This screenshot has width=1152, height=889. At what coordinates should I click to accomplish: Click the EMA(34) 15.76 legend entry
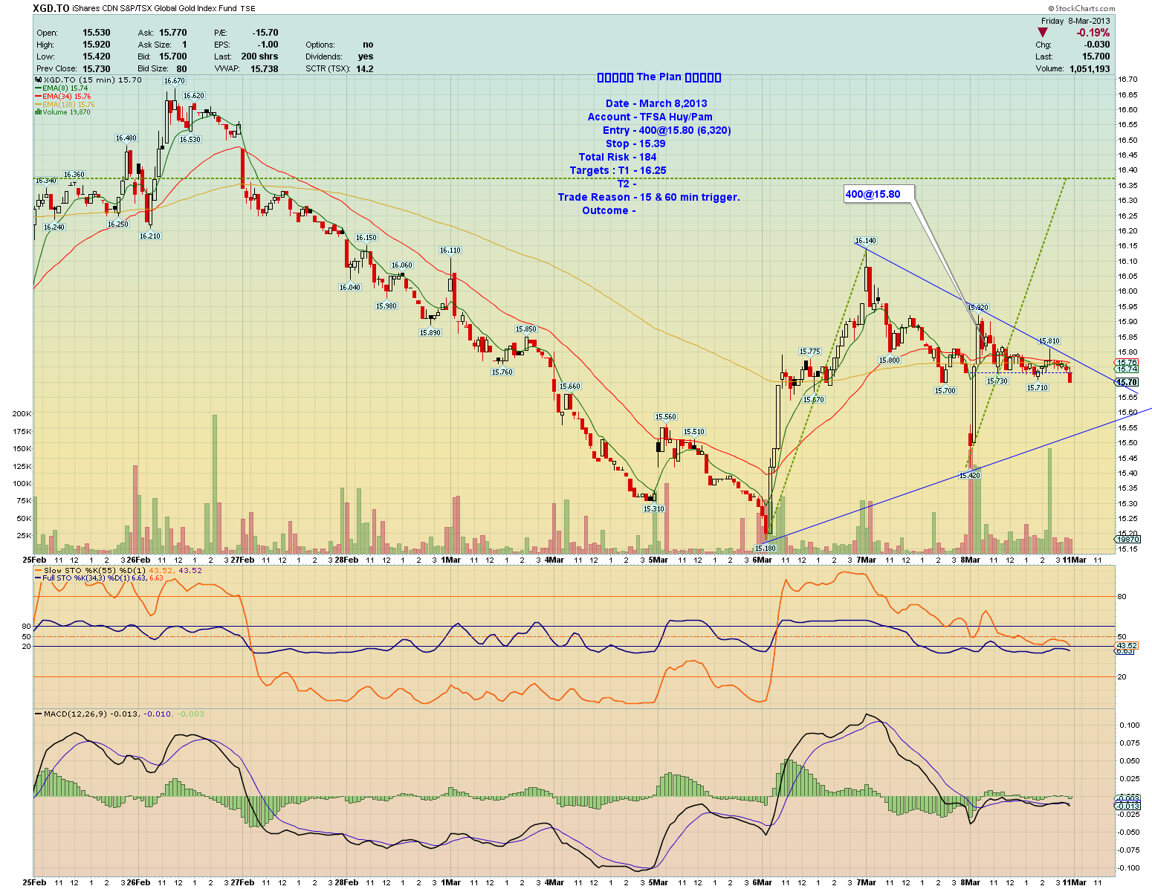pos(62,97)
